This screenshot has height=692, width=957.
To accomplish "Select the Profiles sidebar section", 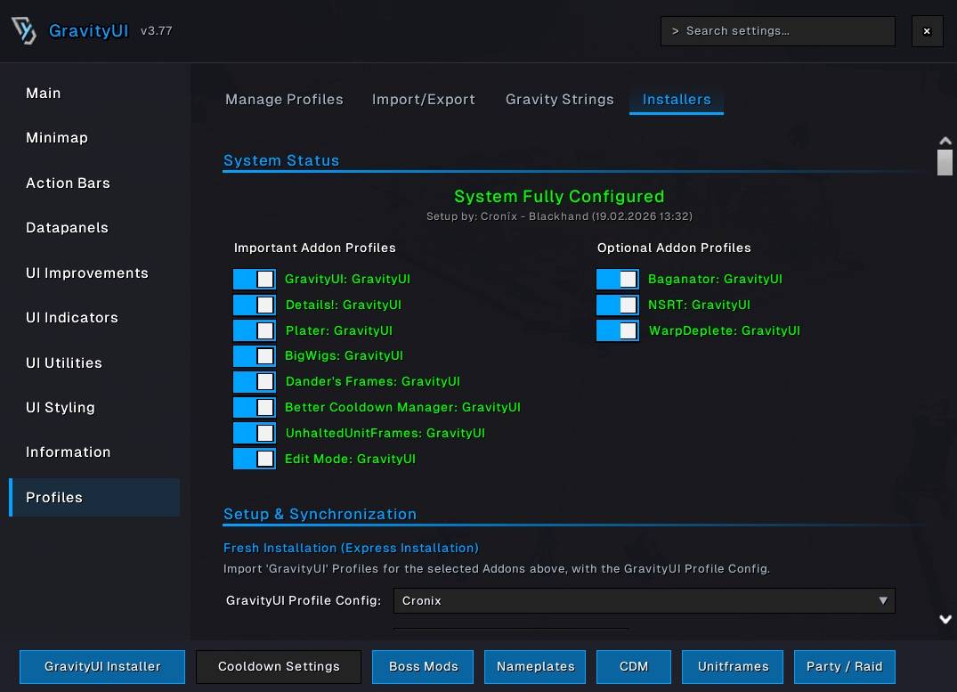I will [x=94, y=497].
